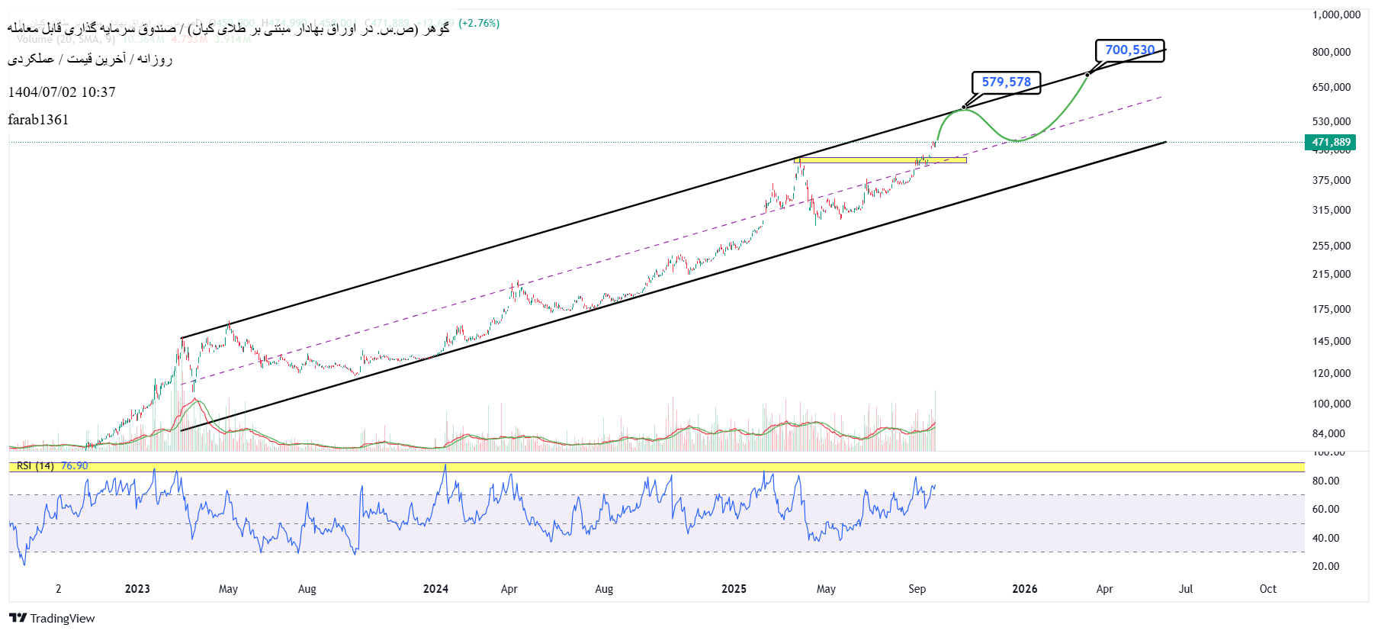Click the yellow overbought band in RSI pane
This screenshot has height=634, width=1378.
tap(656, 467)
